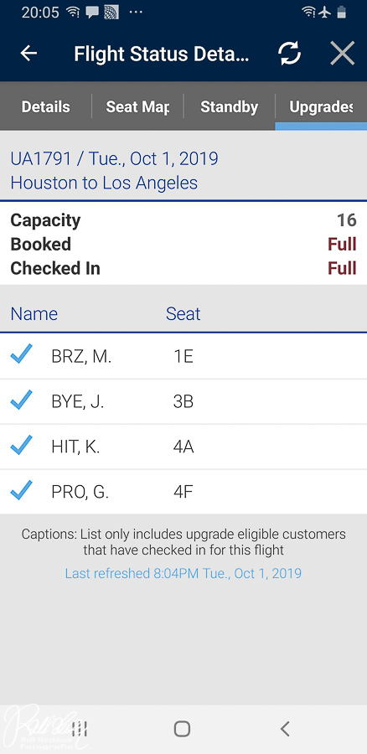Open the Seat Map tab
367x754 pixels.
pos(137,106)
